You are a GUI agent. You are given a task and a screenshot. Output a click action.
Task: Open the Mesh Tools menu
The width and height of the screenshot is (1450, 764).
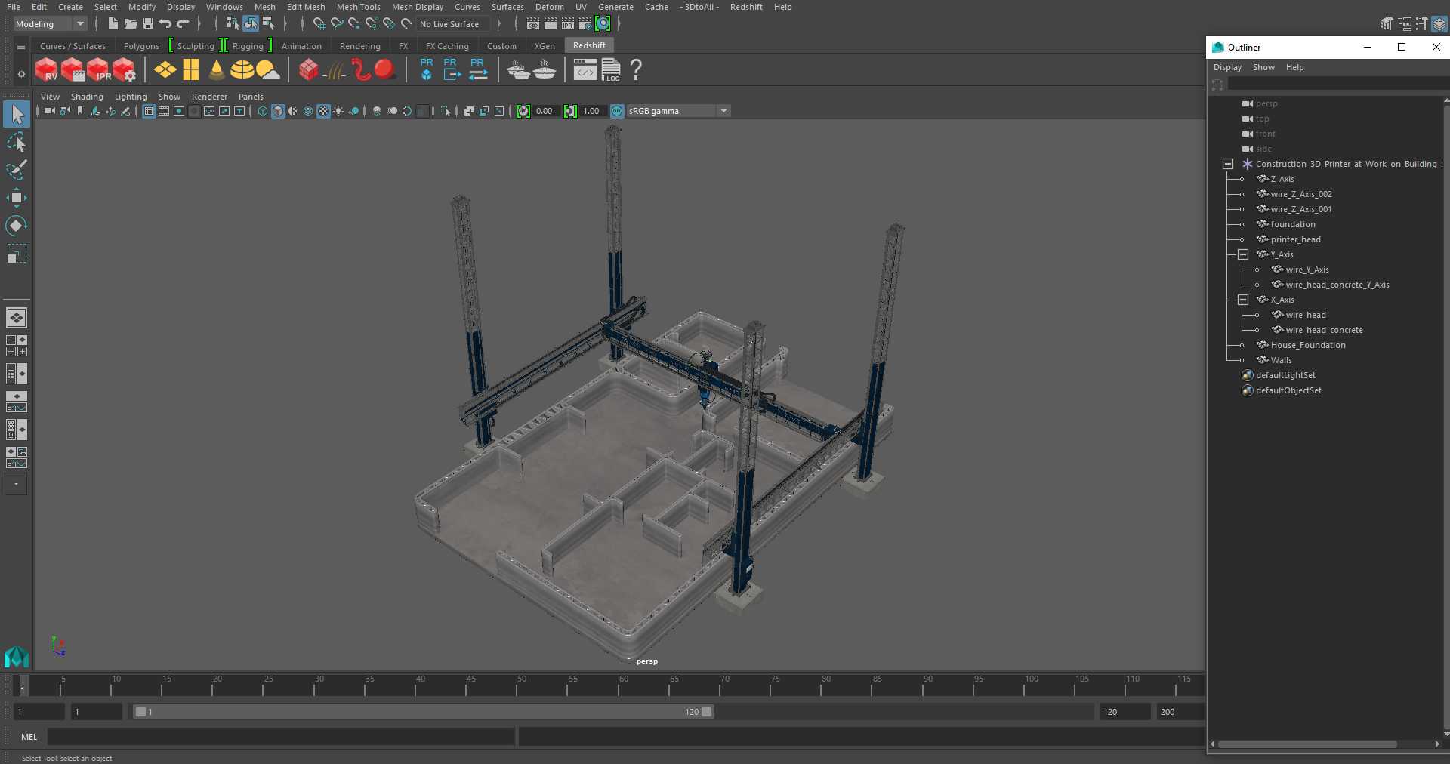pos(358,7)
